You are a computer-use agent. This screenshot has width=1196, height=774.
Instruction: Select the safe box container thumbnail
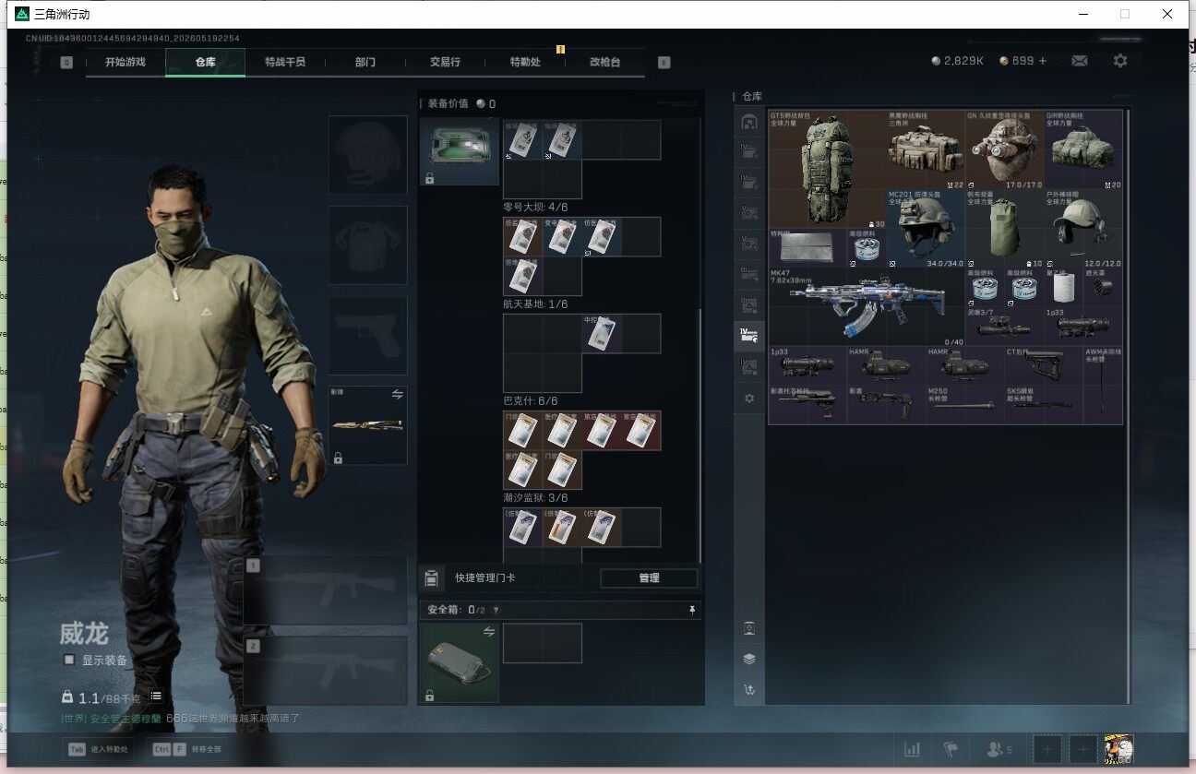click(459, 663)
